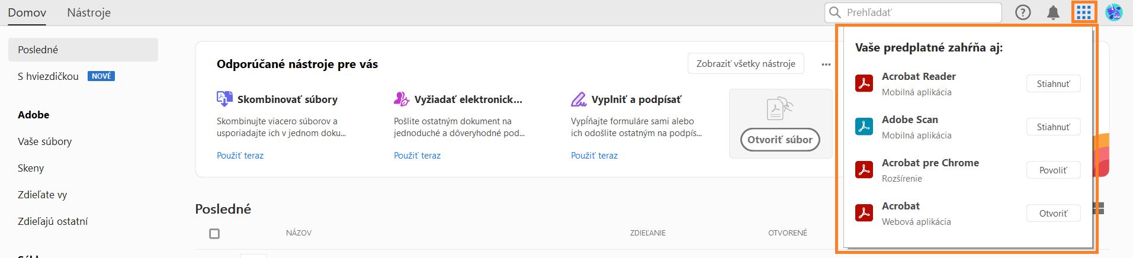Switch to the Domov tab
This screenshot has height=258, width=1133.
(27, 12)
